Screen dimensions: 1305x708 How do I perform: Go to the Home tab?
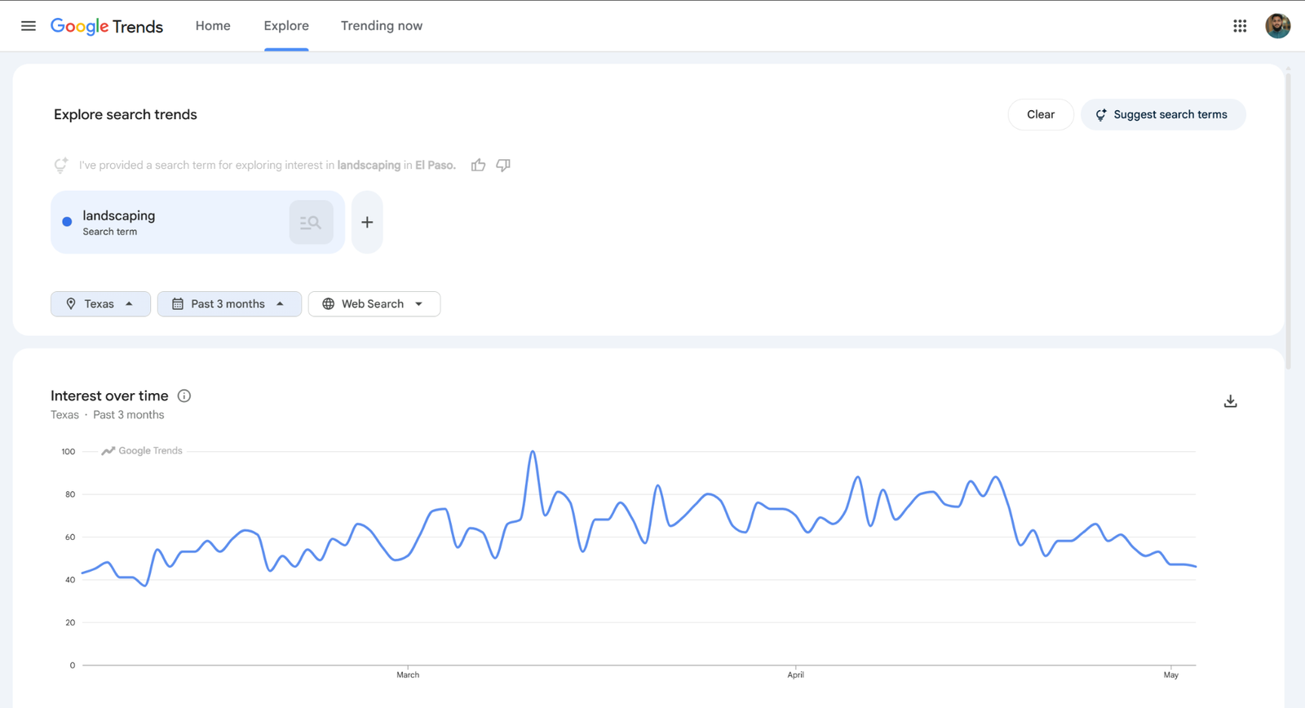pos(213,26)
